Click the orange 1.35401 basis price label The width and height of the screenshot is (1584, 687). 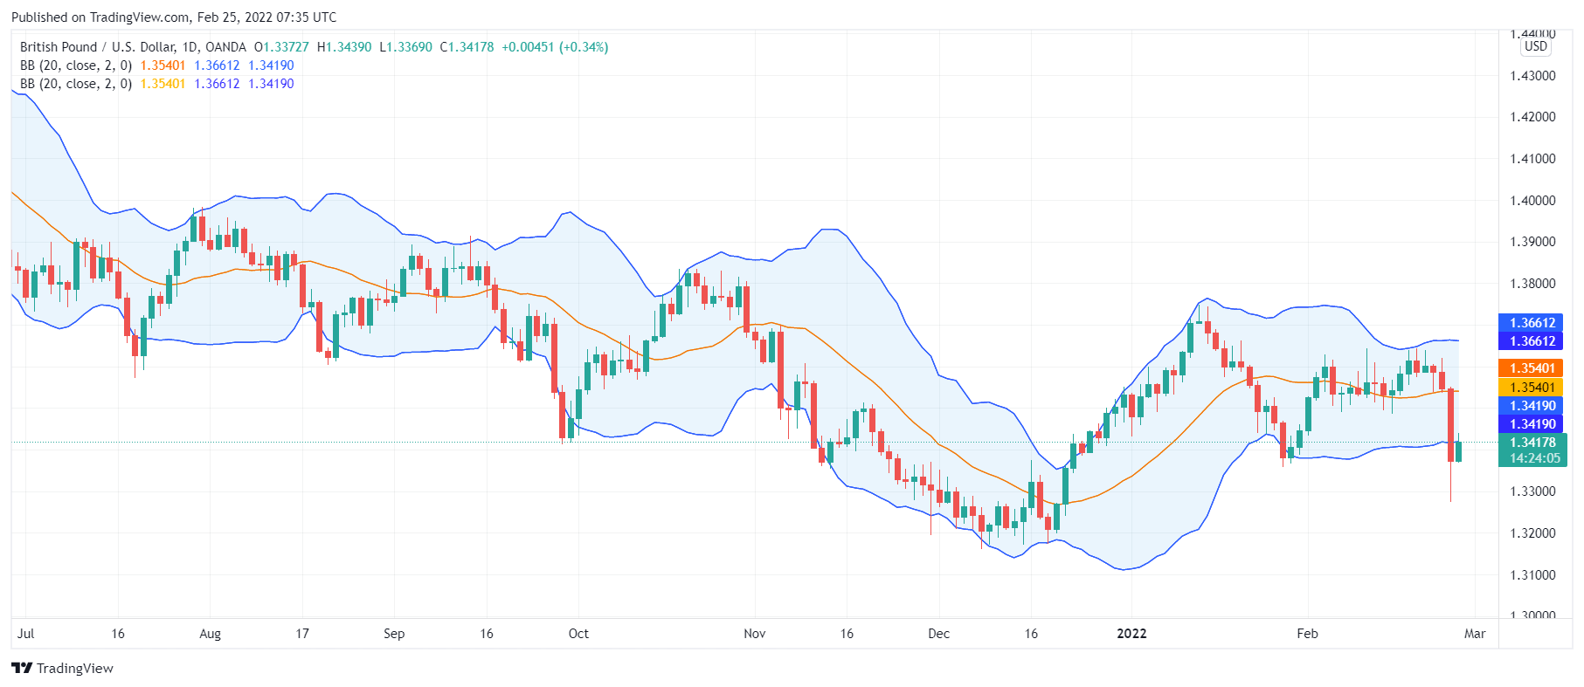coord(1532,368)
